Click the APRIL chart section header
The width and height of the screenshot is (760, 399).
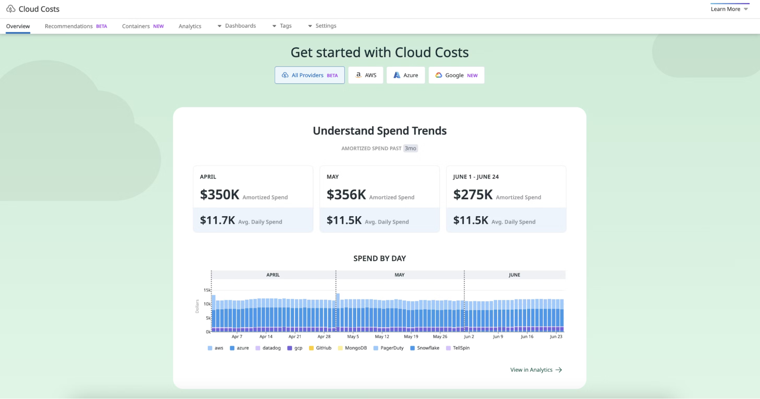tap(273, 275)
